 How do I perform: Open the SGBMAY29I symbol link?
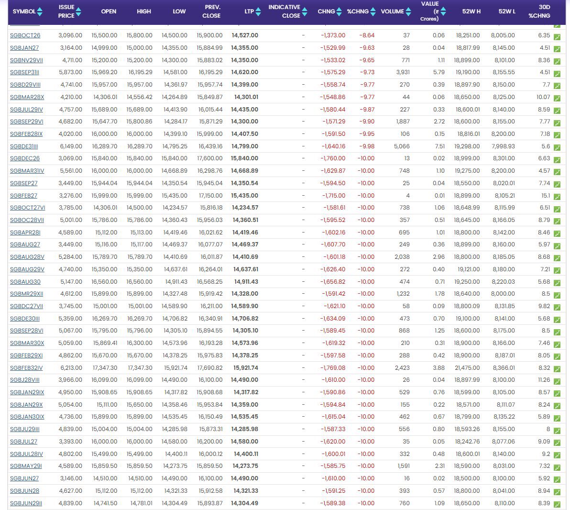[26, 466]
